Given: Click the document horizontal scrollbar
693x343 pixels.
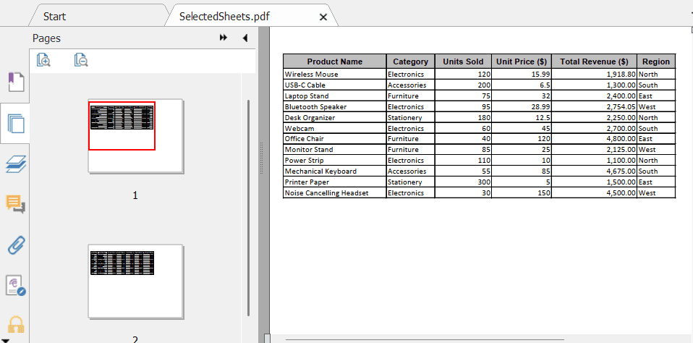Looking at the screenshot, I should [x=425, y=339].
